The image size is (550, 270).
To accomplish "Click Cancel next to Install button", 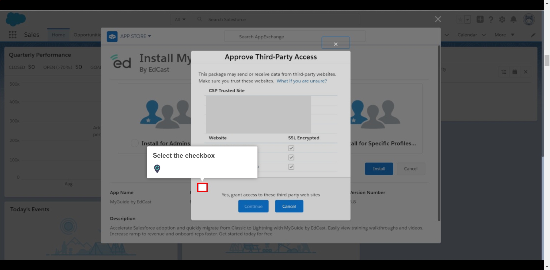I will click(410, 169).
